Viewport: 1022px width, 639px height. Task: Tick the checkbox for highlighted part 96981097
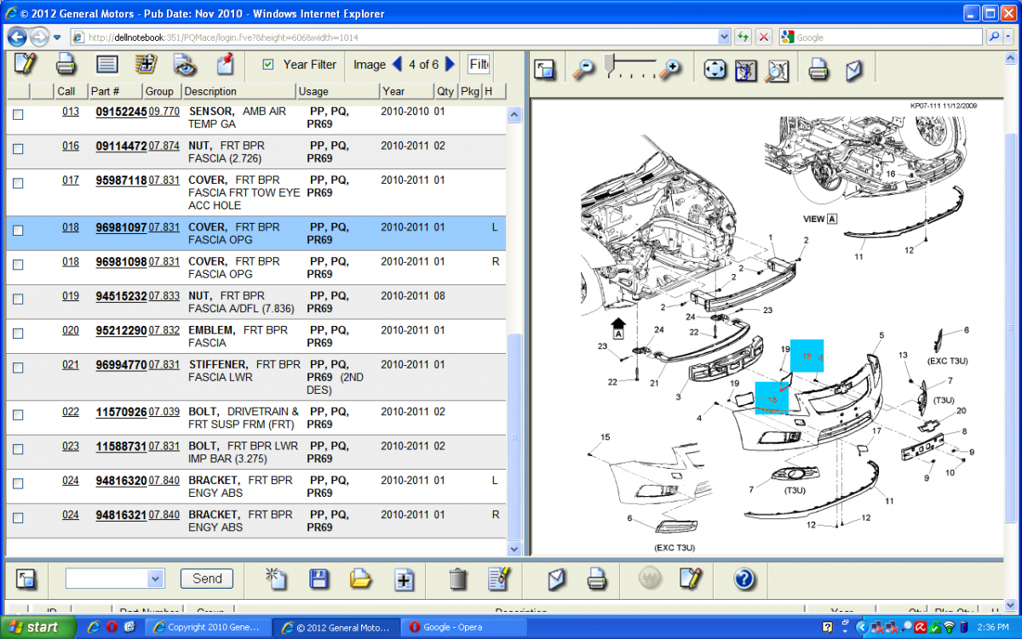pyautogui.click(x=18, y=231)
